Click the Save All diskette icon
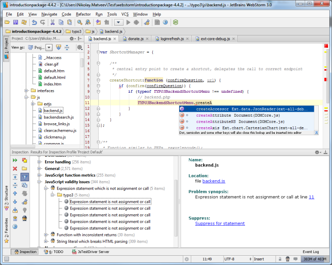Screen dimensions: 332x265 [x=15, y=22]
